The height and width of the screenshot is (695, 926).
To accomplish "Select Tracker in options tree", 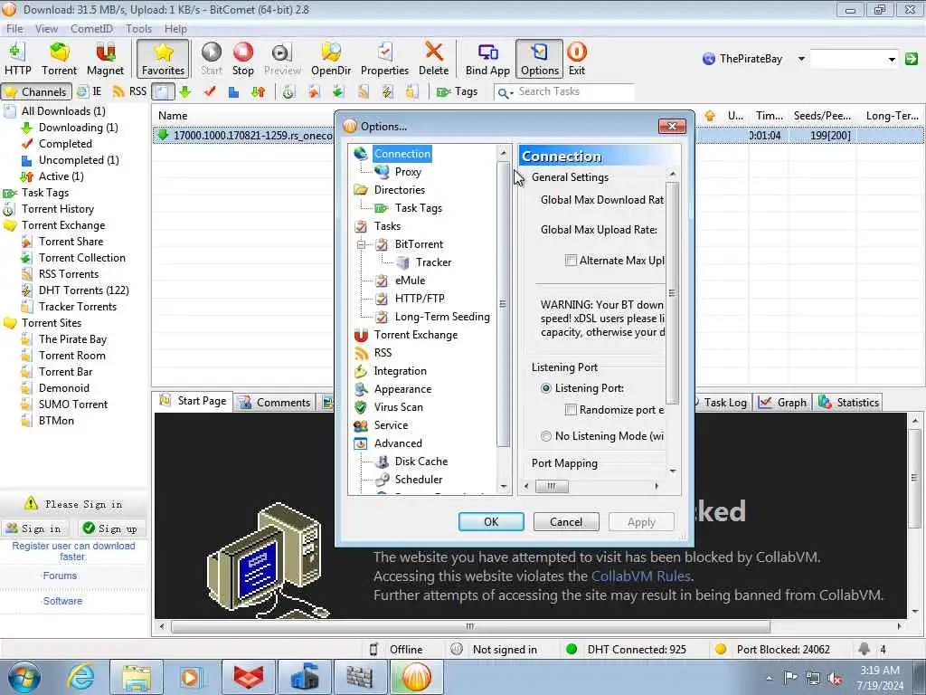I will click(433, 262).
